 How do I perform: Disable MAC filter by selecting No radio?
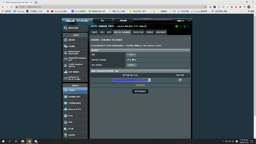click(133, 60)
